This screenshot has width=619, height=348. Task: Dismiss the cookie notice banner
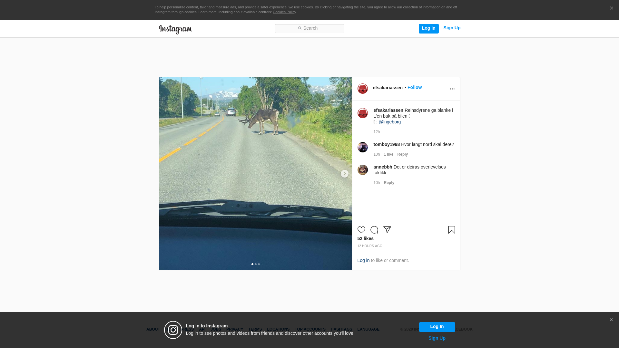611,8
